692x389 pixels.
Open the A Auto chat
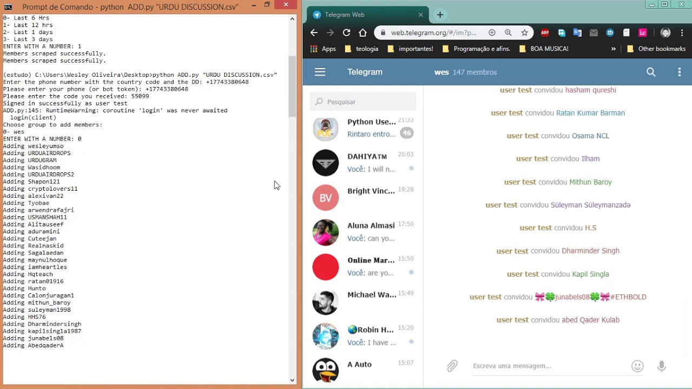363,370
